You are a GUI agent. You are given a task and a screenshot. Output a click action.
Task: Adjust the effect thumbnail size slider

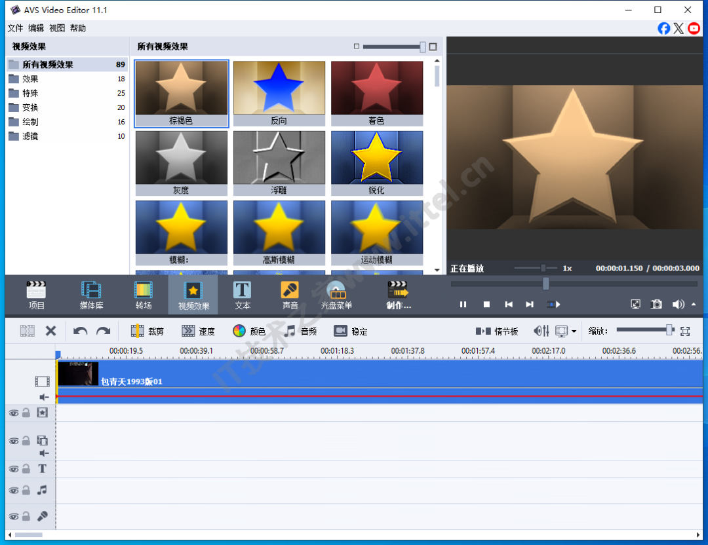click(422, 47)
